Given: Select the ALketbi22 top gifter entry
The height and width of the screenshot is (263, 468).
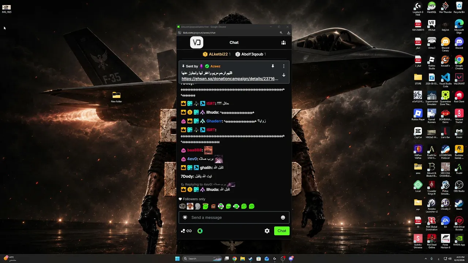Looking at the screenshot, I should pyautogui.click(x=216, y=54).
